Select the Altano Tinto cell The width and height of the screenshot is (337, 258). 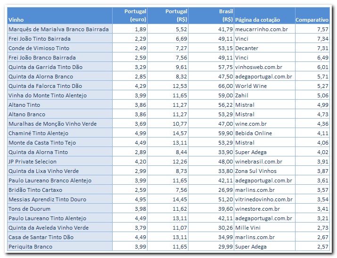pyautogui.click(x=60, y=104)
